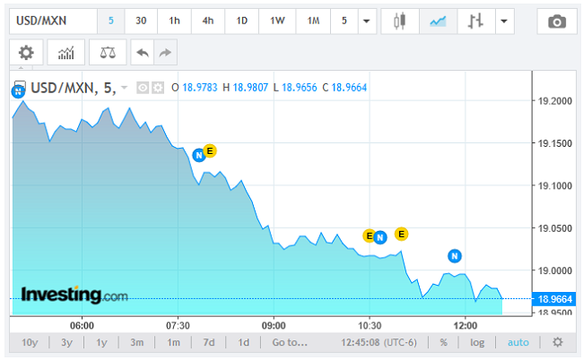Open chart settings gear in toolbar
This screenshot has width=583, height=360.
(26, 53)
